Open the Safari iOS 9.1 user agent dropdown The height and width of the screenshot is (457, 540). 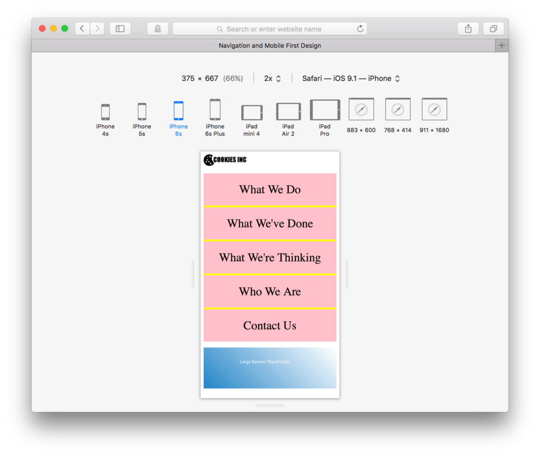click(x=351, y=79)
